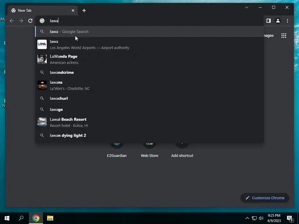Open the clock showing 9:25 PM
299x224 pixels.
pos(274,218)
